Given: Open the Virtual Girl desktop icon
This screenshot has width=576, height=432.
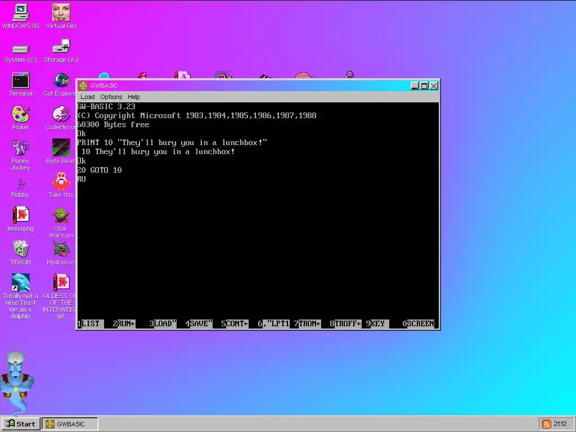Looking at the screenshot, I should point(61,16).
